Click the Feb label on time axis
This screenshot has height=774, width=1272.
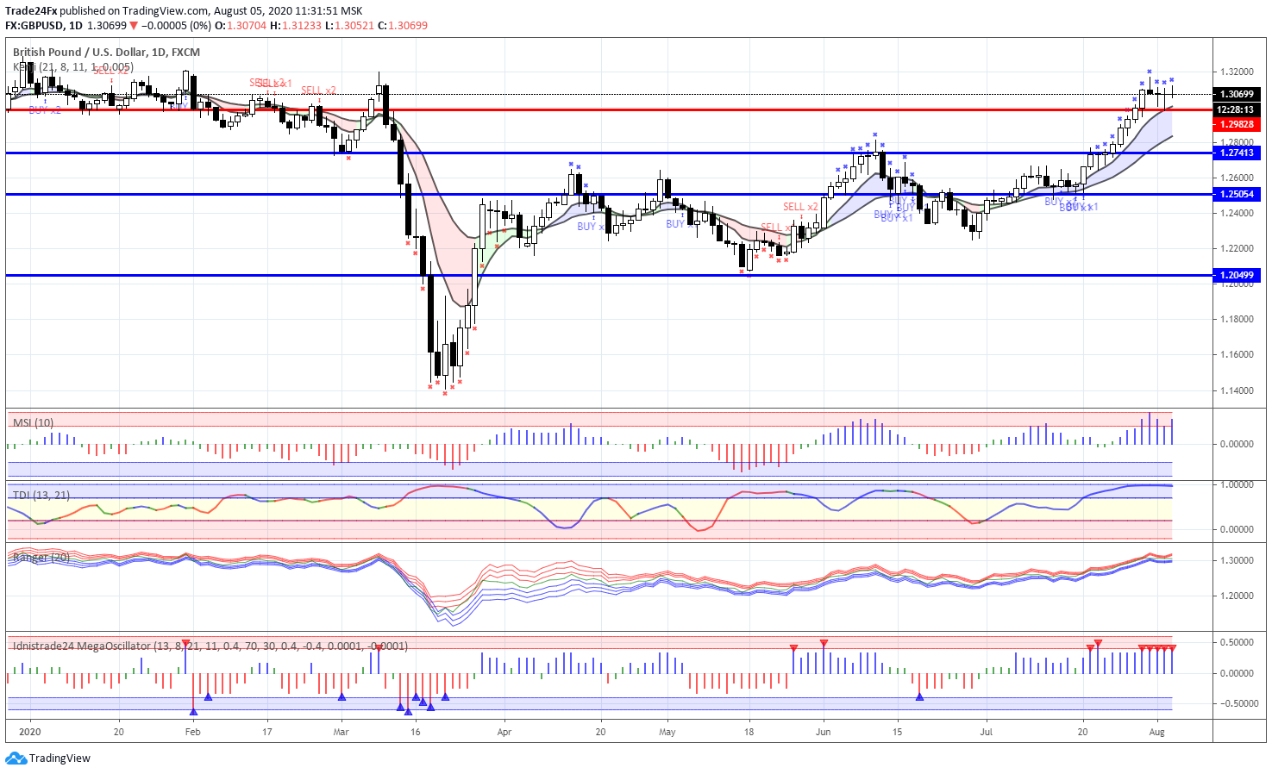193,733
